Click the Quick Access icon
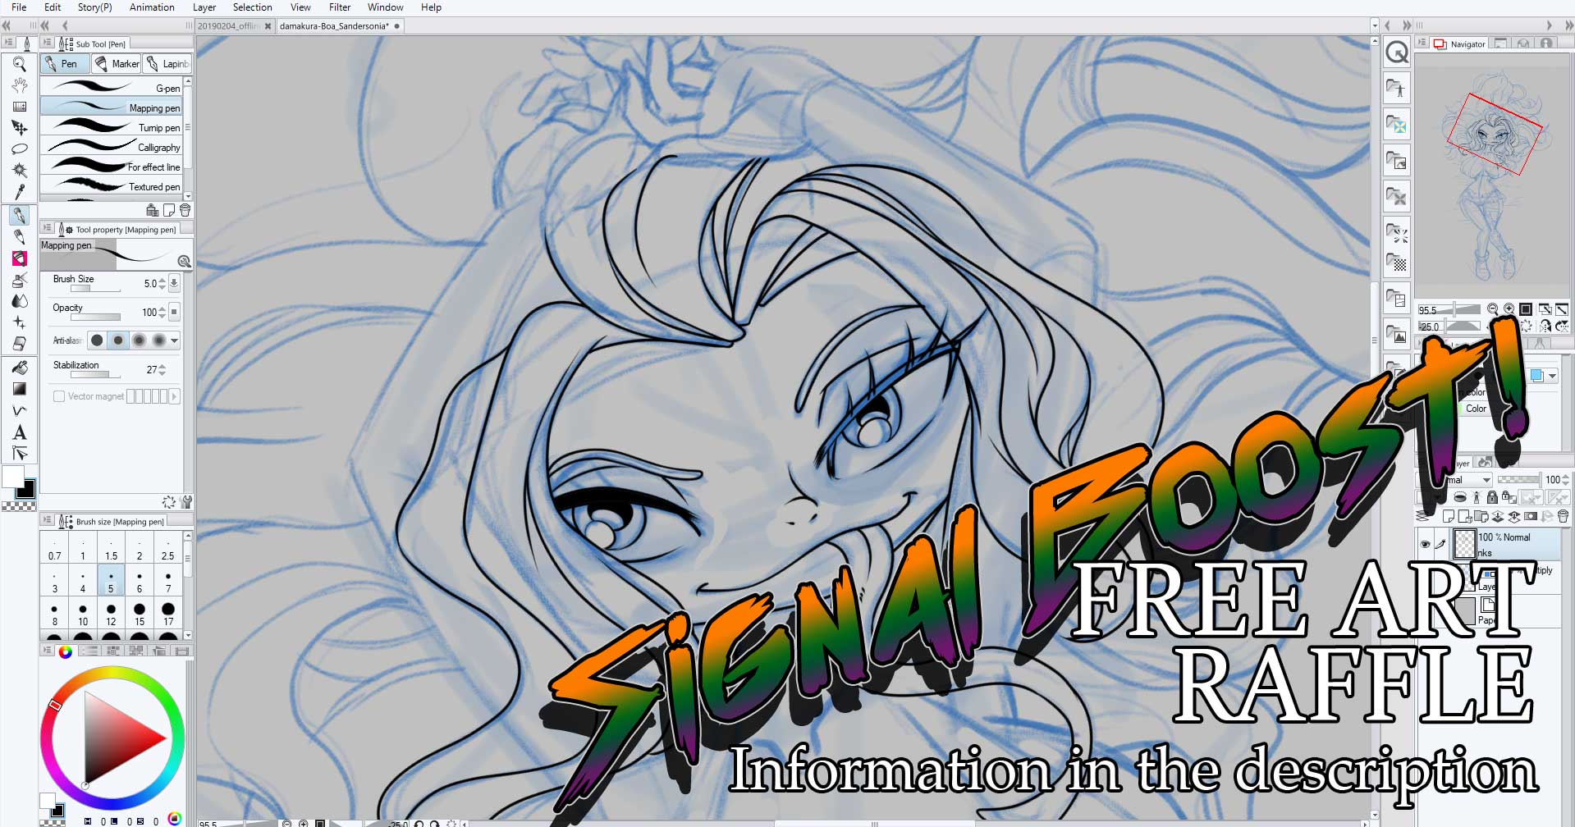The height and width of the screenshot is (827, 1575). pos(1397,53)
